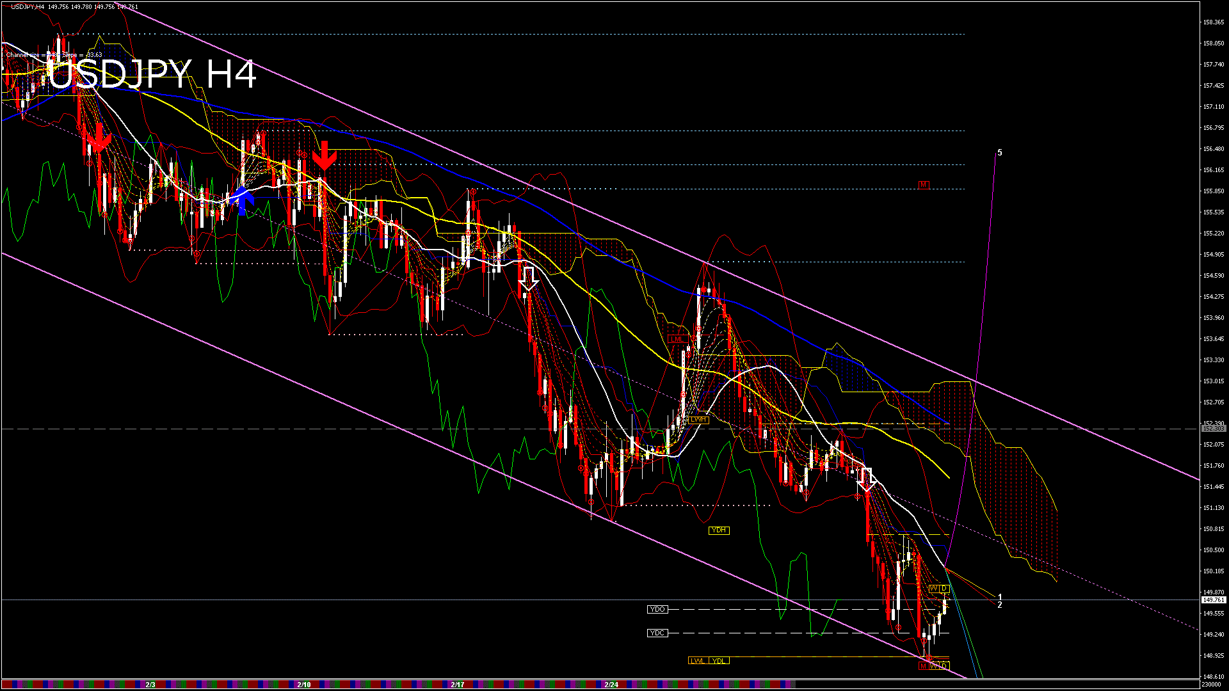
Task: Click the 2/10 date on time axis
Action: [304, 685]
